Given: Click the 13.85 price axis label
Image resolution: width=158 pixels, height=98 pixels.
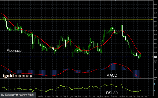Looking at the screenshot, I should tap(155, 61).
